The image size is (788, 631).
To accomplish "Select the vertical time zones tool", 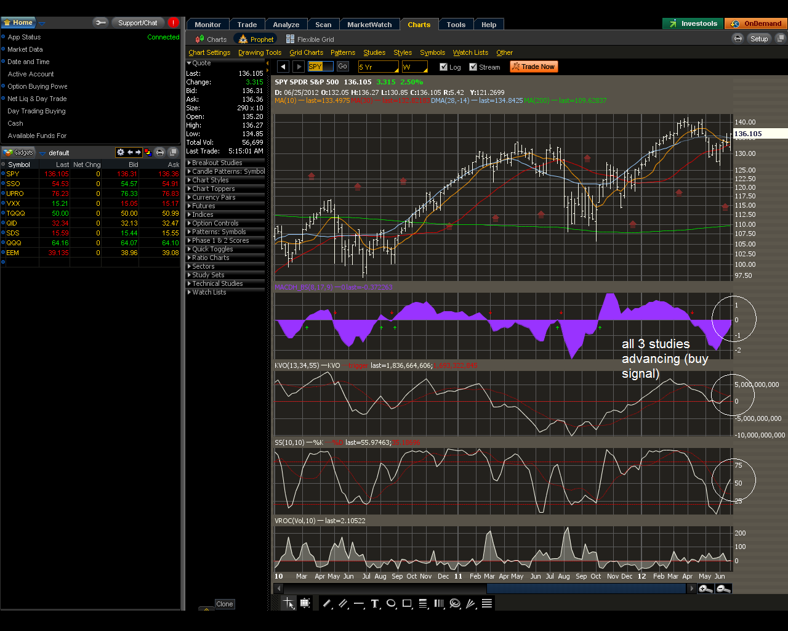I will [439, 603].
